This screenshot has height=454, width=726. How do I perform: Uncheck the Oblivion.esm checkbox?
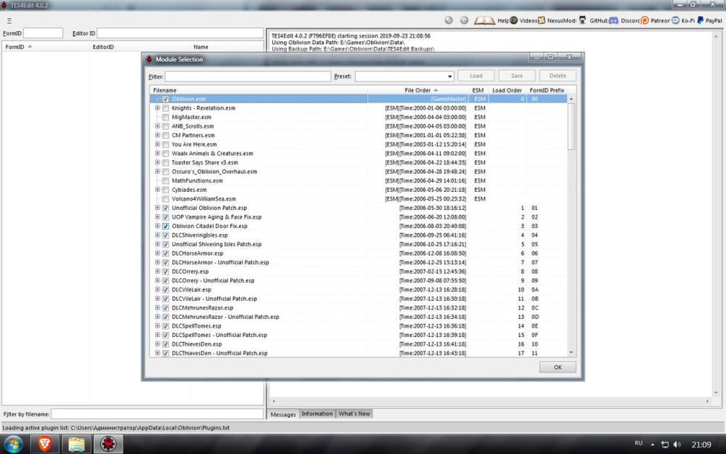tap(166, 99)
